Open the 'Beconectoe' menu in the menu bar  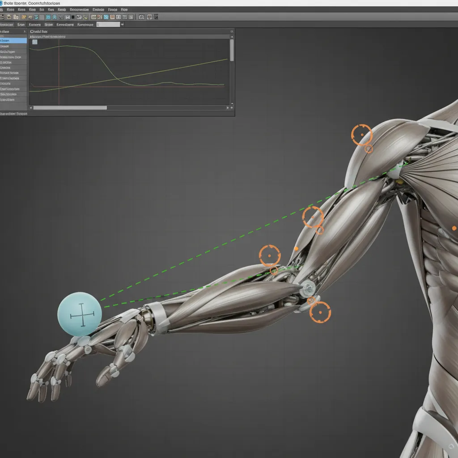click(x=79, y=10)
